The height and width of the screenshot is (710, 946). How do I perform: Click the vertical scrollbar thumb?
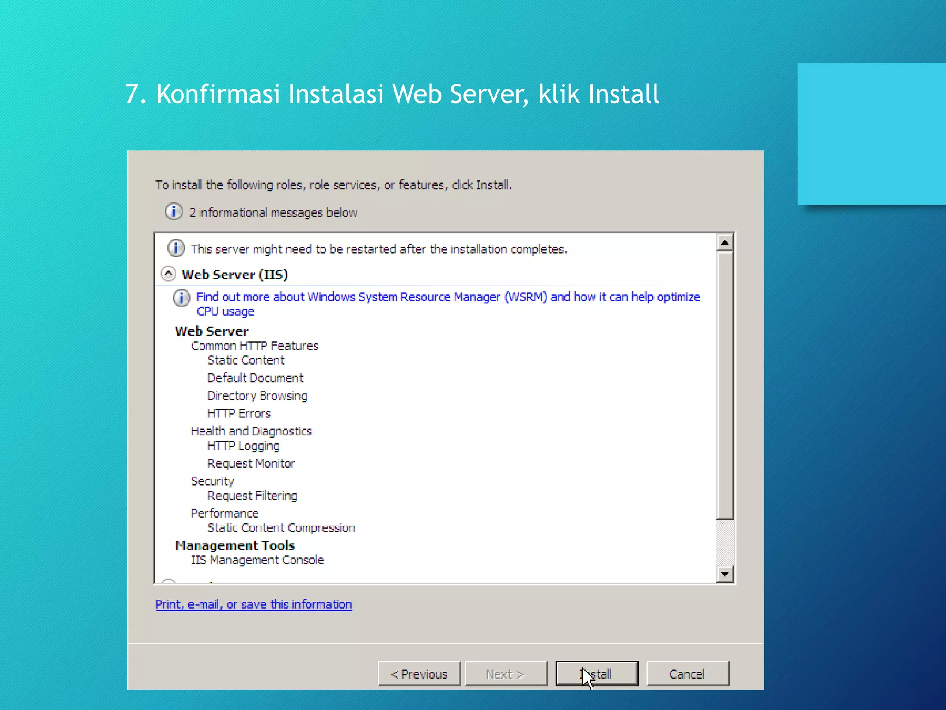(x=725, y=385)
